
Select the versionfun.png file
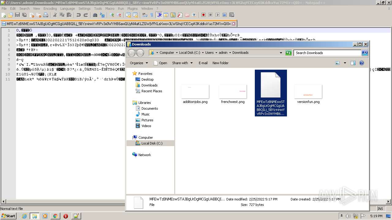(308, 95)
